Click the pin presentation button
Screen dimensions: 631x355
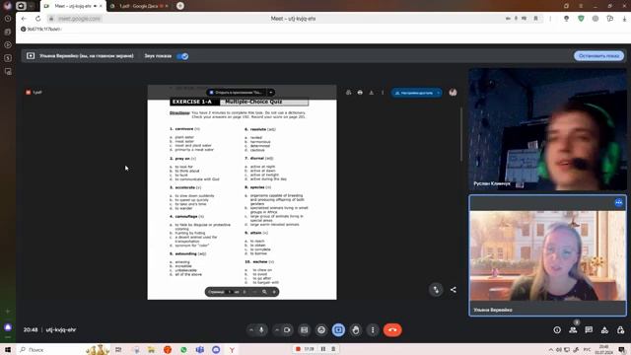click(x=436, y=289)
